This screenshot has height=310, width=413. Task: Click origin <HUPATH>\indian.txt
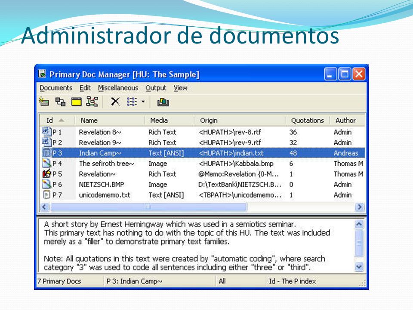click(231, 153)
